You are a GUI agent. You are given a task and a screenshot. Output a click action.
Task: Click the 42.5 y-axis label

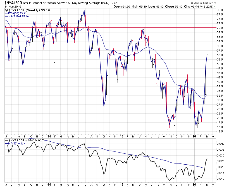pyautogui.click(x=220, y=78)
